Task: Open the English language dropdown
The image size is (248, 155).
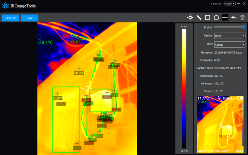Action: click(230, 4)
